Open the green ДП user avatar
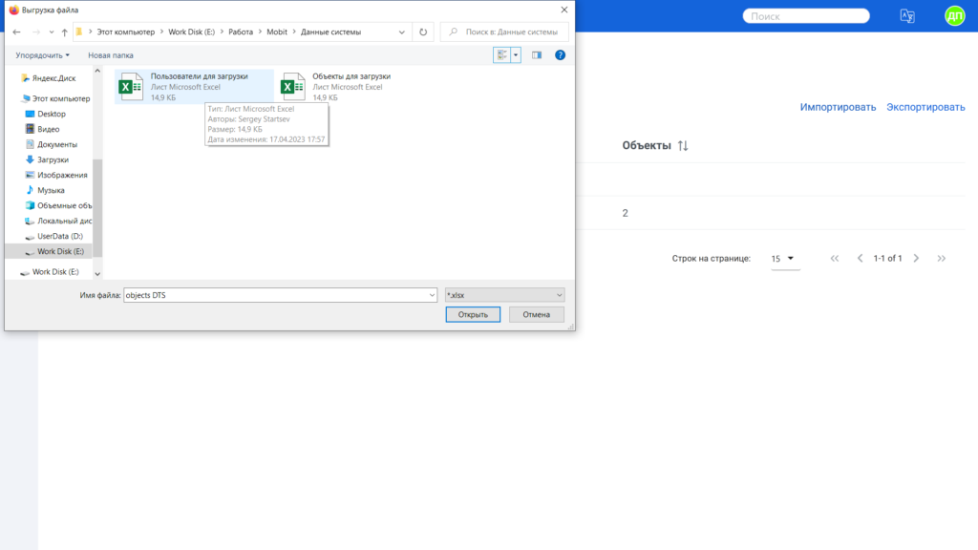The image size is (978, 550). (x=955, y=15)
